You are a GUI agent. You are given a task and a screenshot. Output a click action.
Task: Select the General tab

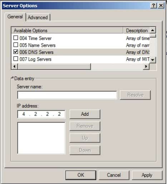(15, 17)
